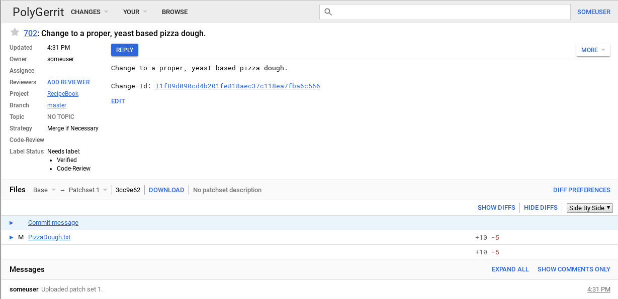Expand the PizzaDough.txt diff row

coord(11,237)
